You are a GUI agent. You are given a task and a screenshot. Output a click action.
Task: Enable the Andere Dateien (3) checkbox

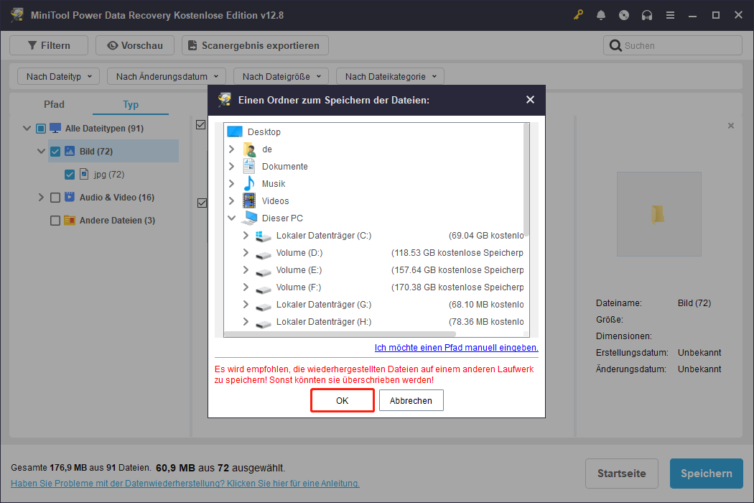[55, 220]
